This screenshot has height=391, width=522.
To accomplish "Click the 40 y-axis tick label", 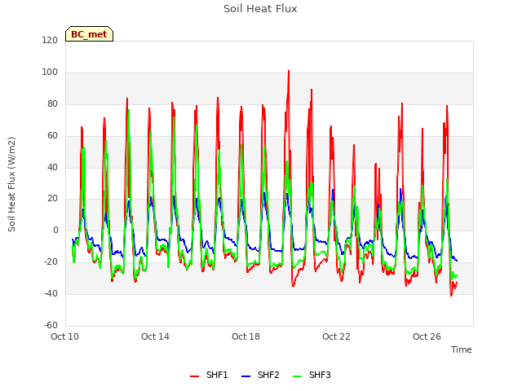I will (x=52, y=167).
